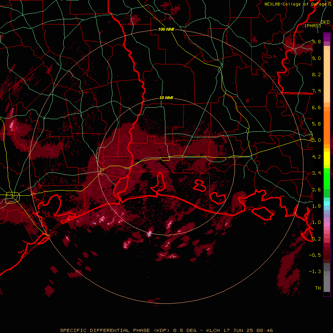This screenshot has width=333, height=333.
Task: Click the 6.6 value on the color scale
Action: (x=316, y=107)
